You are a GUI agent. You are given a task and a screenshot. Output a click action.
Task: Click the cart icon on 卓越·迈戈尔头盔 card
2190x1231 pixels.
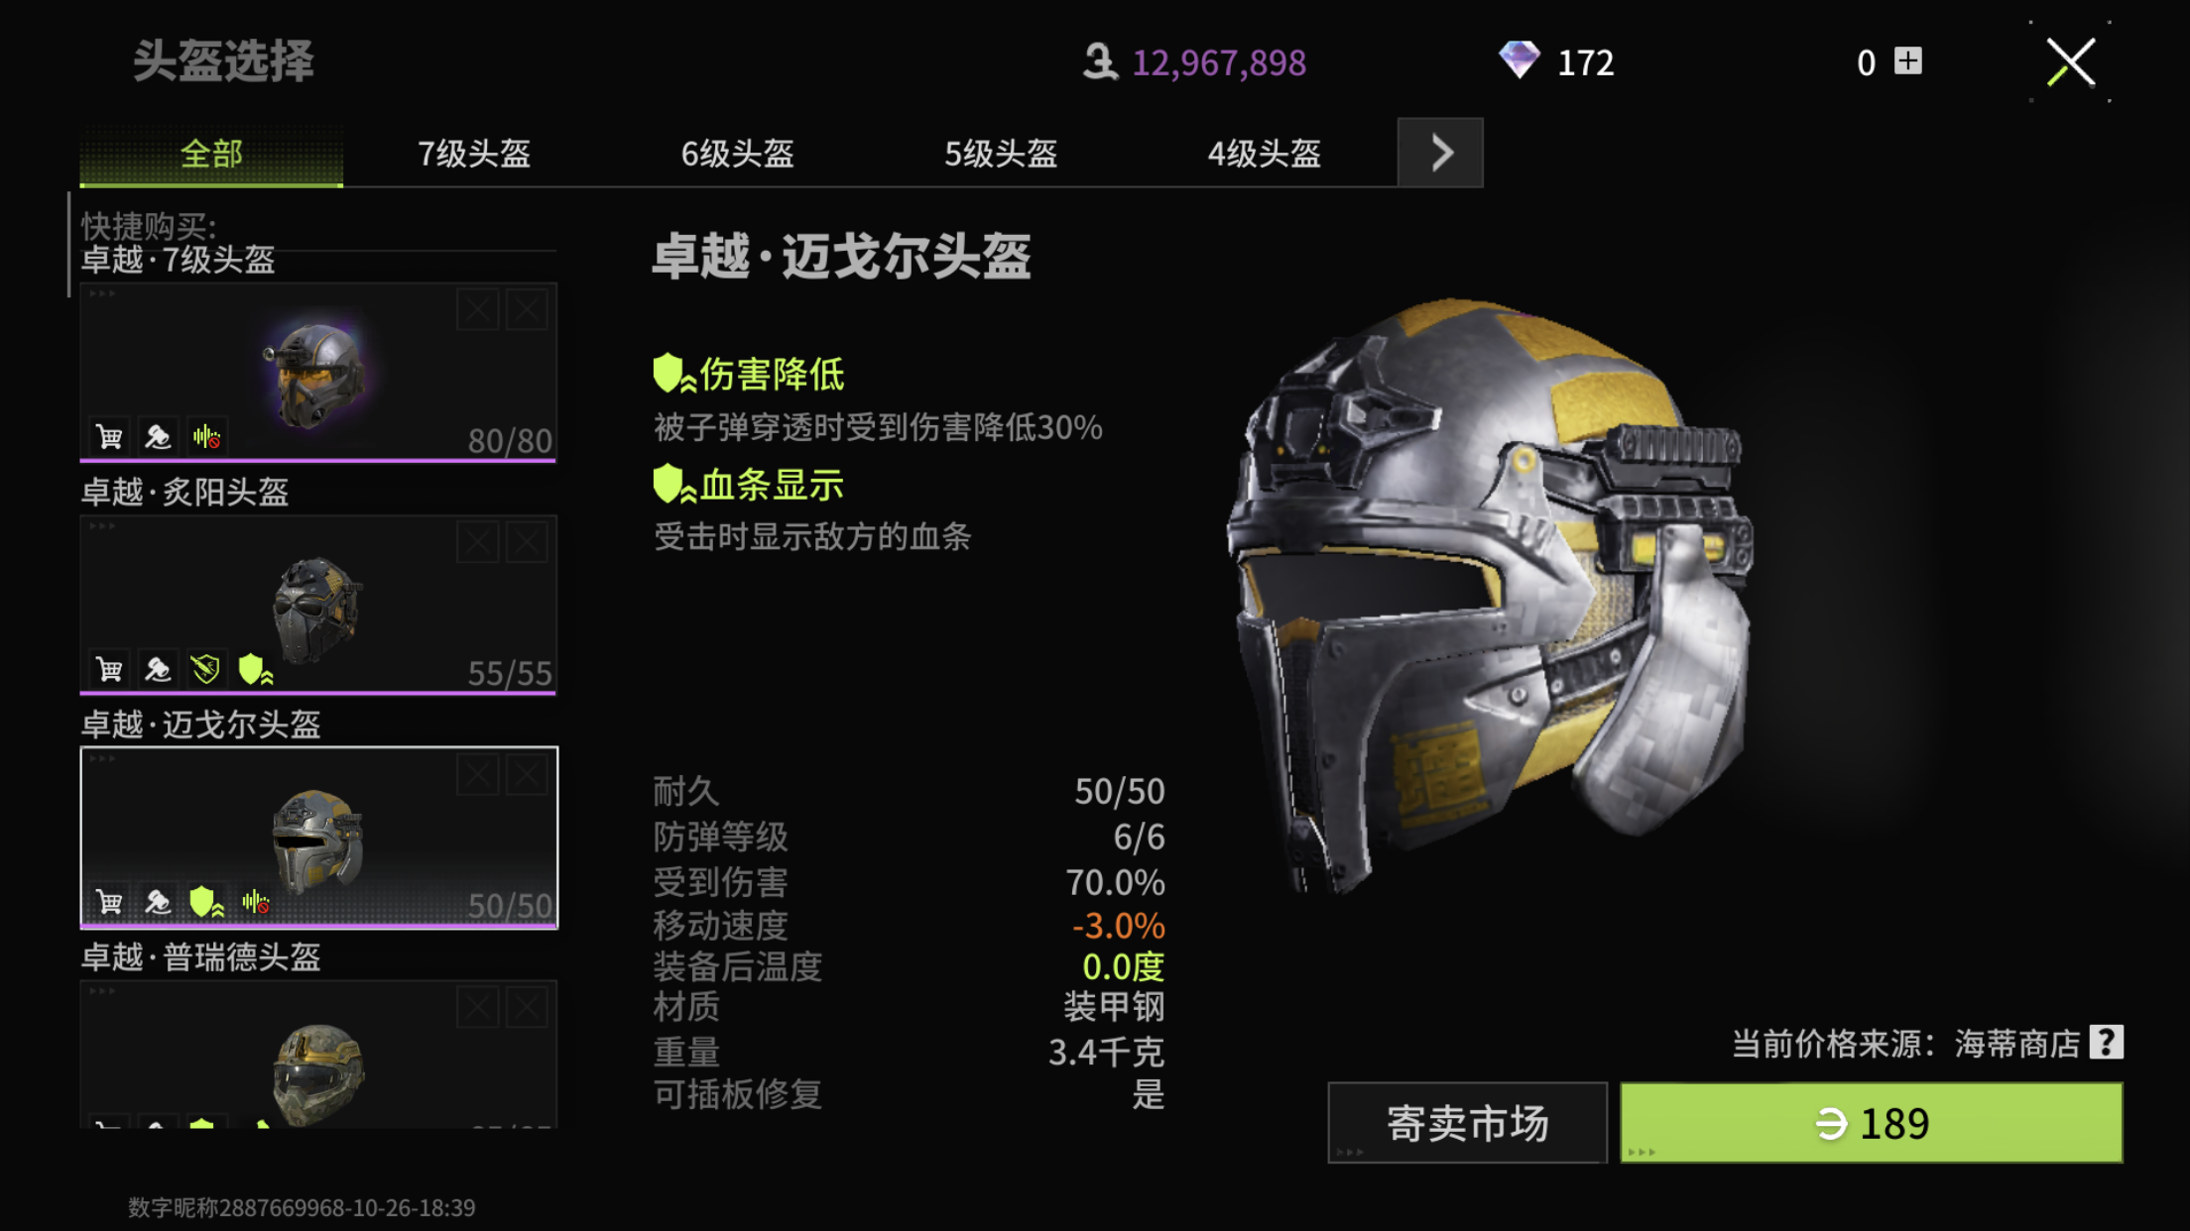(x=109, y=902)
